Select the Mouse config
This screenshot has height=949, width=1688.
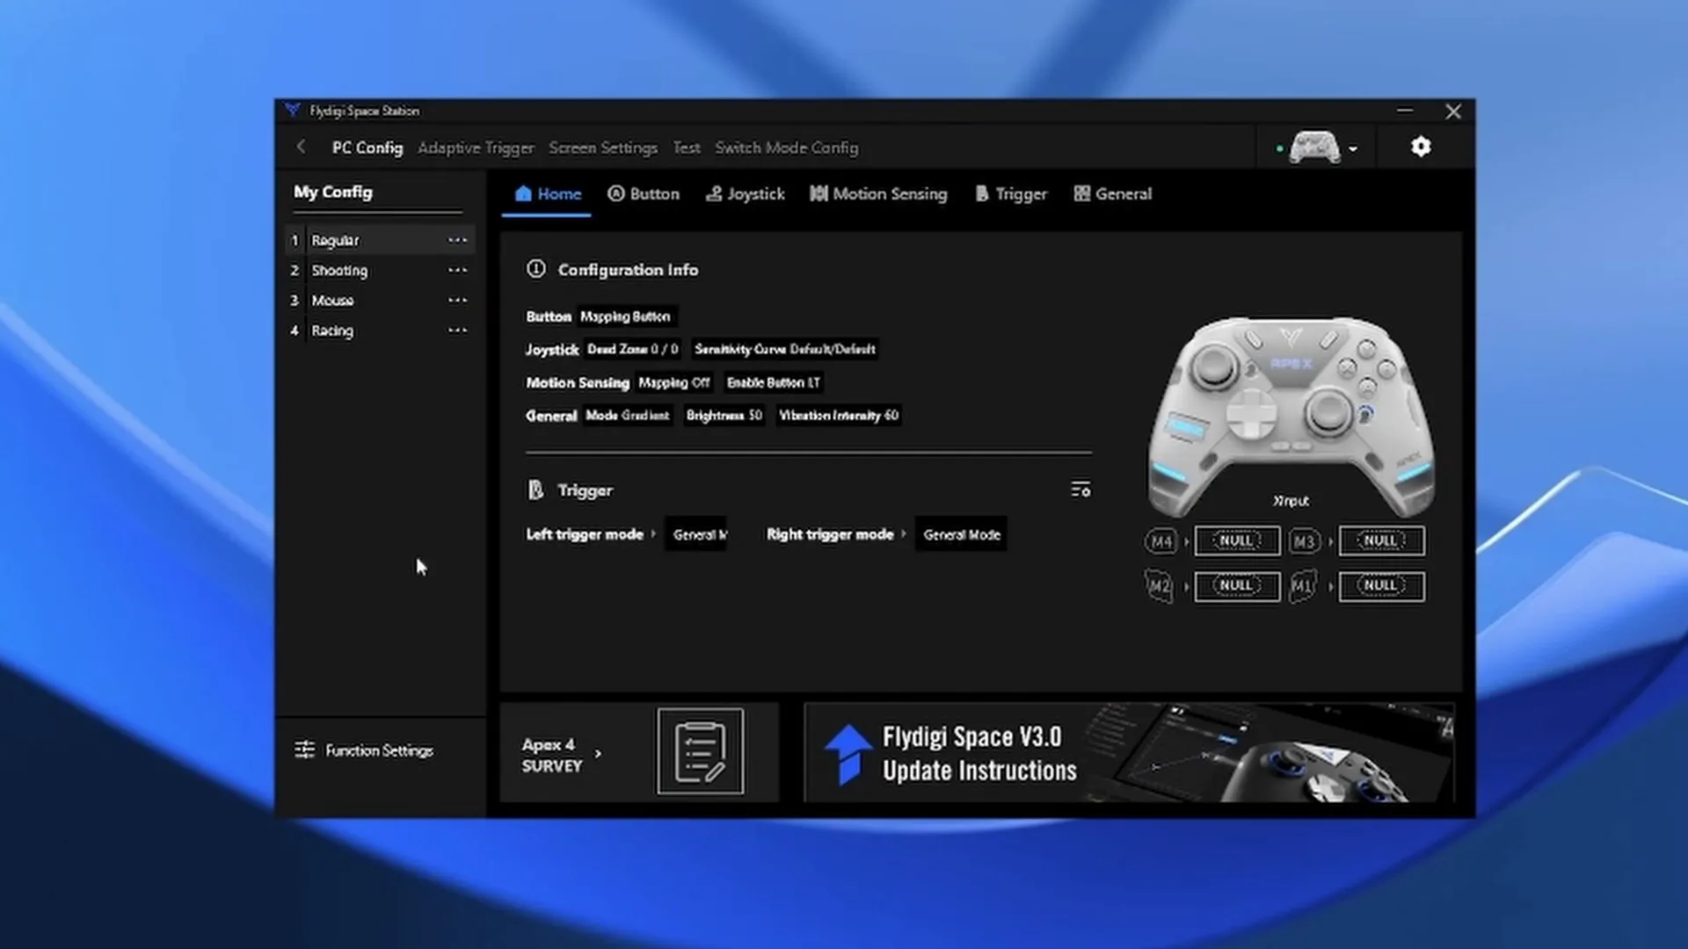tap(380, 301)
